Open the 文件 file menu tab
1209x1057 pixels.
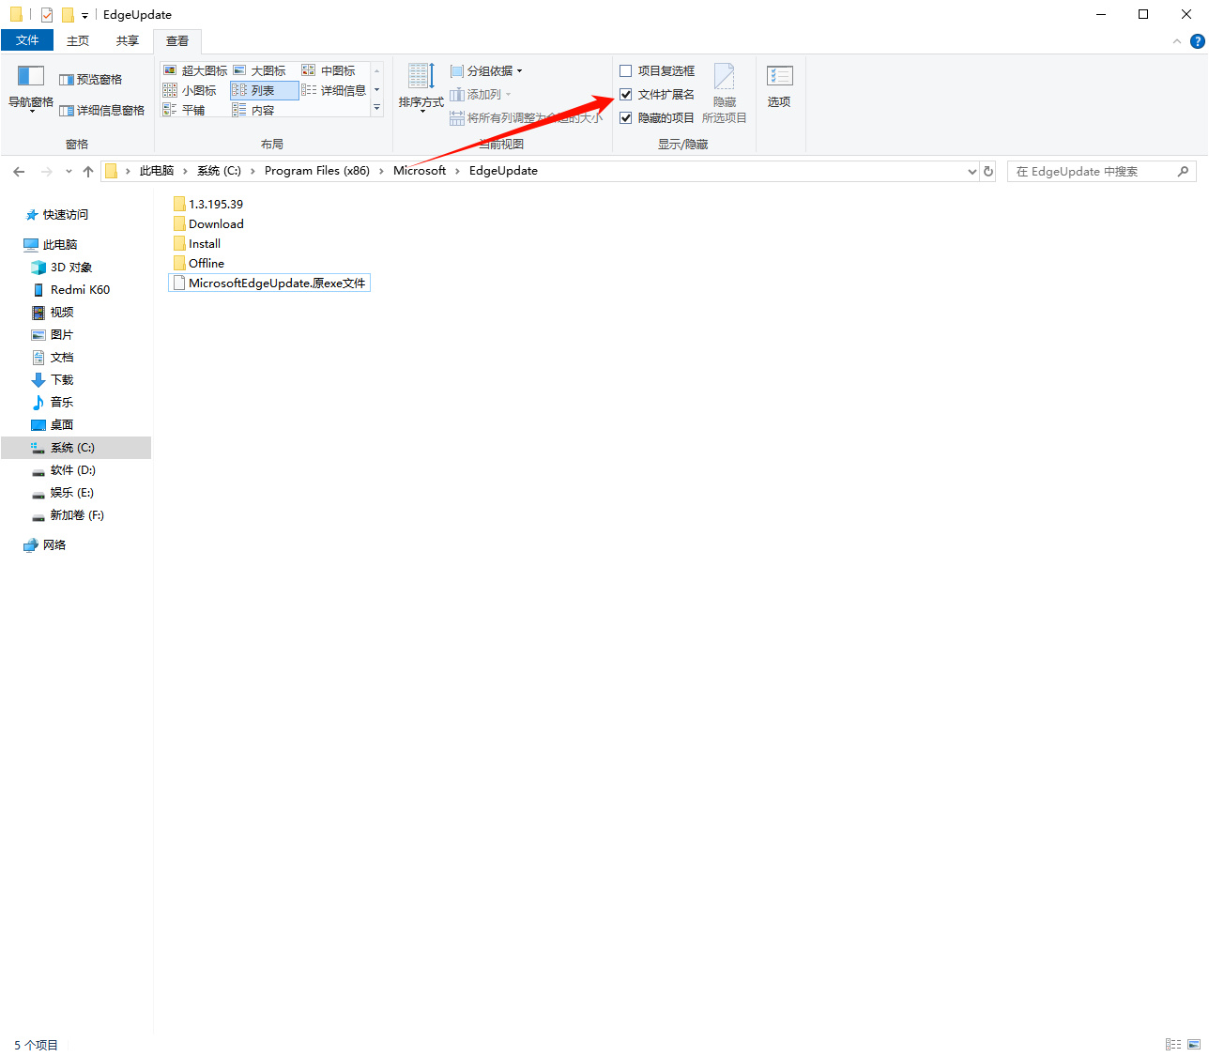tap(28, 40)
